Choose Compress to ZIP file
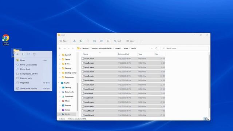Screen dimensions: 233x131 coord(33,74)
